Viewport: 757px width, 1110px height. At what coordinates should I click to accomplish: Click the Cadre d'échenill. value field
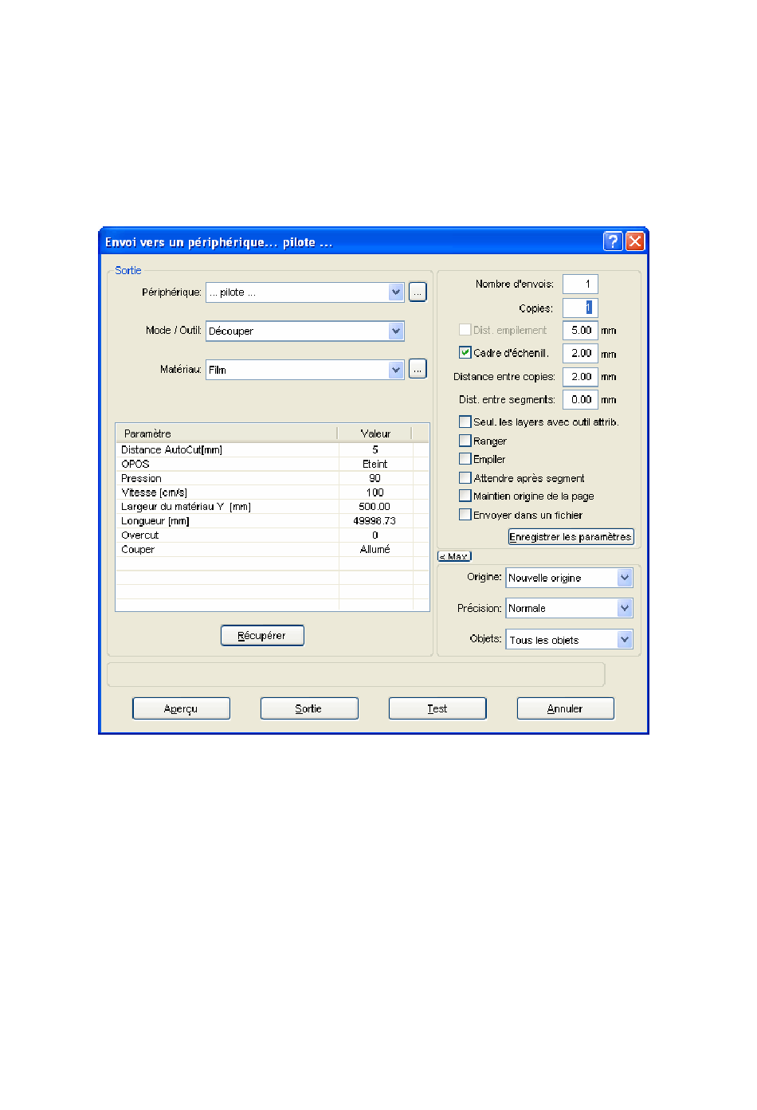pos(580,353)
